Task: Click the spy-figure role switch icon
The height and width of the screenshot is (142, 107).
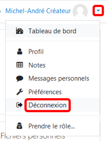Action: click(20, 126)
